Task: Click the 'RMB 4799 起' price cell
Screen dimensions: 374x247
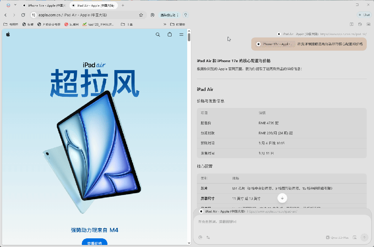Action: click(x=268, y=123)
